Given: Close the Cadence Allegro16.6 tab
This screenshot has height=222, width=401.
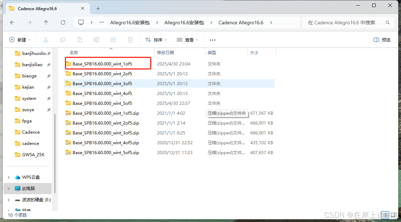Looking at the screenshot, I should [x=83, y=8].
